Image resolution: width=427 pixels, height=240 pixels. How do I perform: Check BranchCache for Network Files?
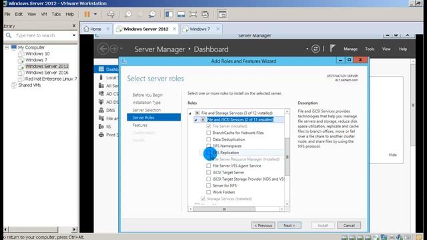point(209,133)
